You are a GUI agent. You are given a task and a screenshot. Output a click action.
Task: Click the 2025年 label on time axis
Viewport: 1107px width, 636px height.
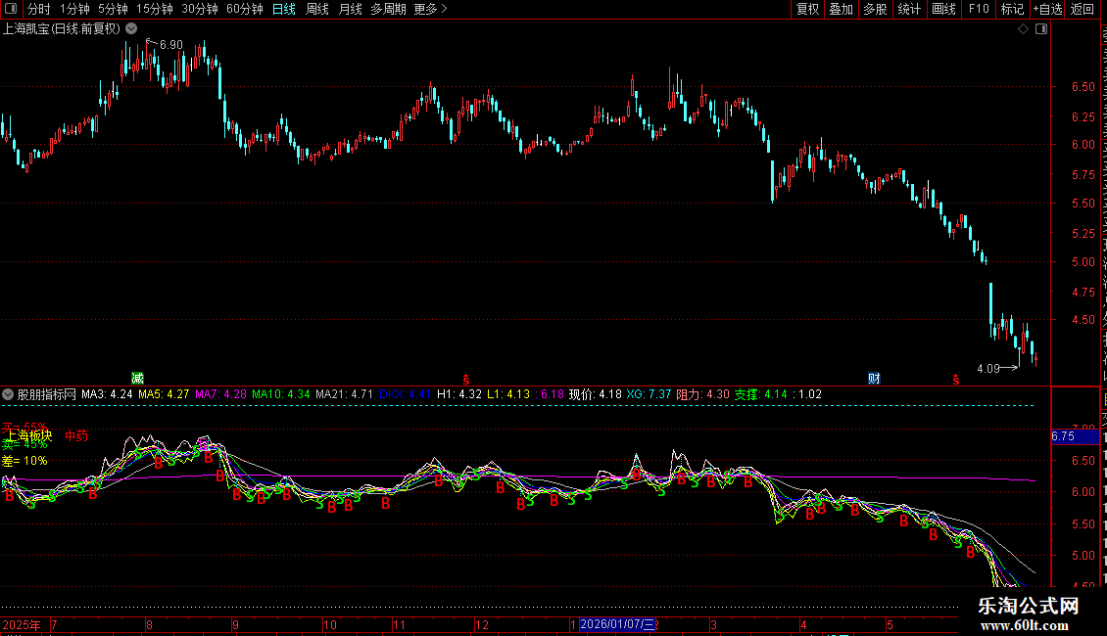tap(22, 624)
